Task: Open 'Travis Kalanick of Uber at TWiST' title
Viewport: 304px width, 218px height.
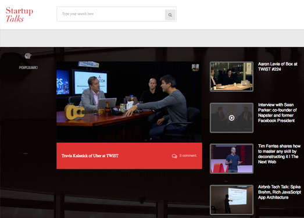Action: click(90, 156)
